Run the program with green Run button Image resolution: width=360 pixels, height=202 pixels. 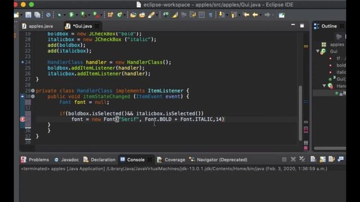point(71,15)
